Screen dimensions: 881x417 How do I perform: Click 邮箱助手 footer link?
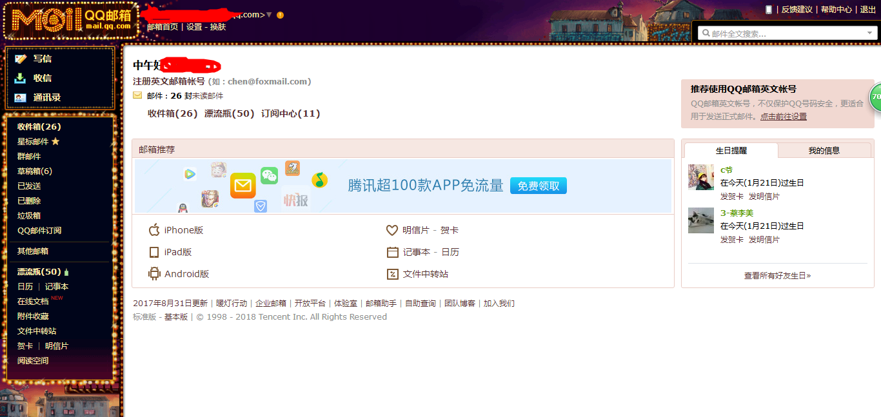(x=381, y=304)
